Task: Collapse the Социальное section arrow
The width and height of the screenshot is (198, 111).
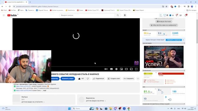Action: [x=184, y=71]
